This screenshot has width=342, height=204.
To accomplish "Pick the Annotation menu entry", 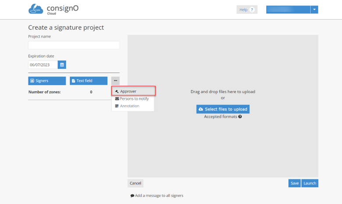I will (129, 106).
